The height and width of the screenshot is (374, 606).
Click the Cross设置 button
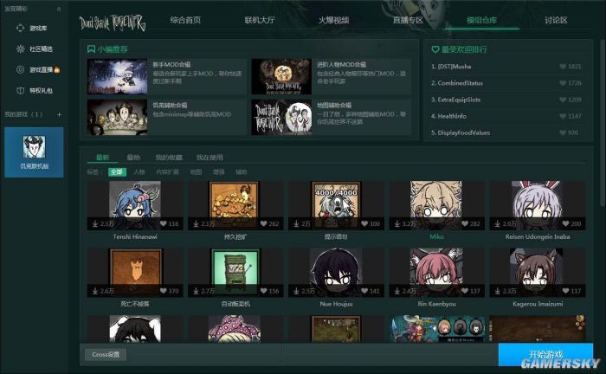106,354
